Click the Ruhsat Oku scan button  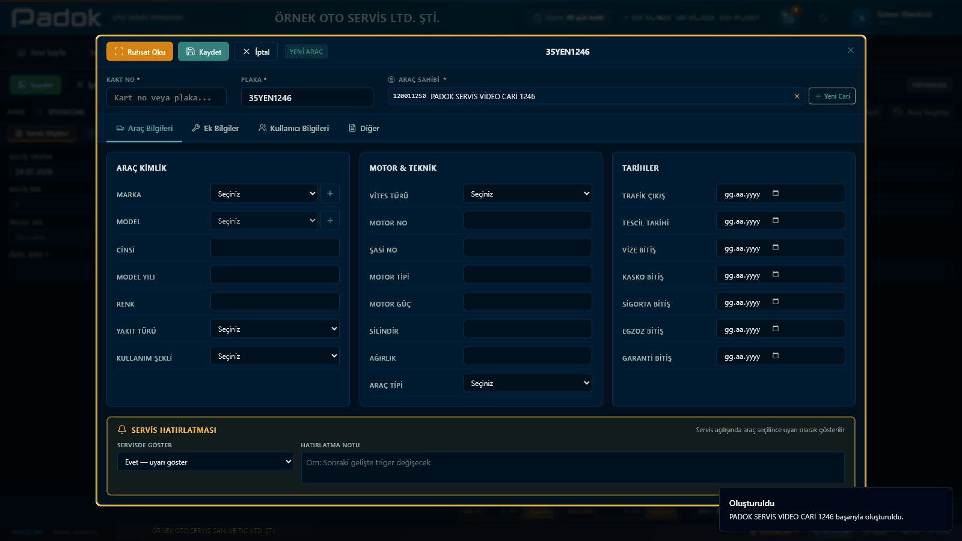(x=139, y=52)
